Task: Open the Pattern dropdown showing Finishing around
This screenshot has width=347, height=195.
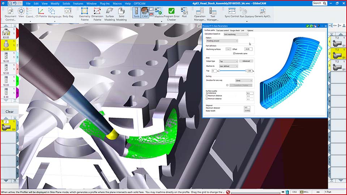Action: [x=222, y=41]
